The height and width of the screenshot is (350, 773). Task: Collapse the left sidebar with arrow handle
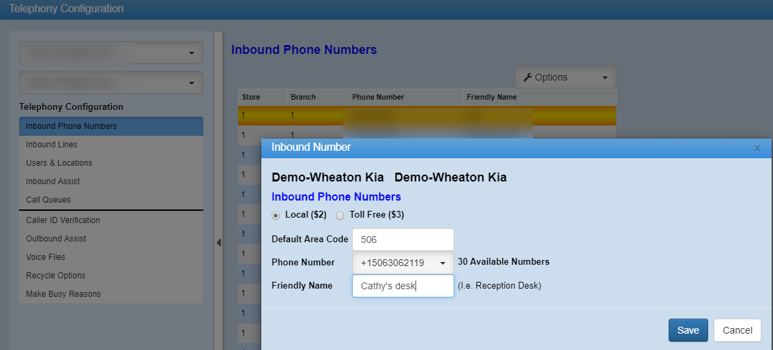tap(218, 243)
